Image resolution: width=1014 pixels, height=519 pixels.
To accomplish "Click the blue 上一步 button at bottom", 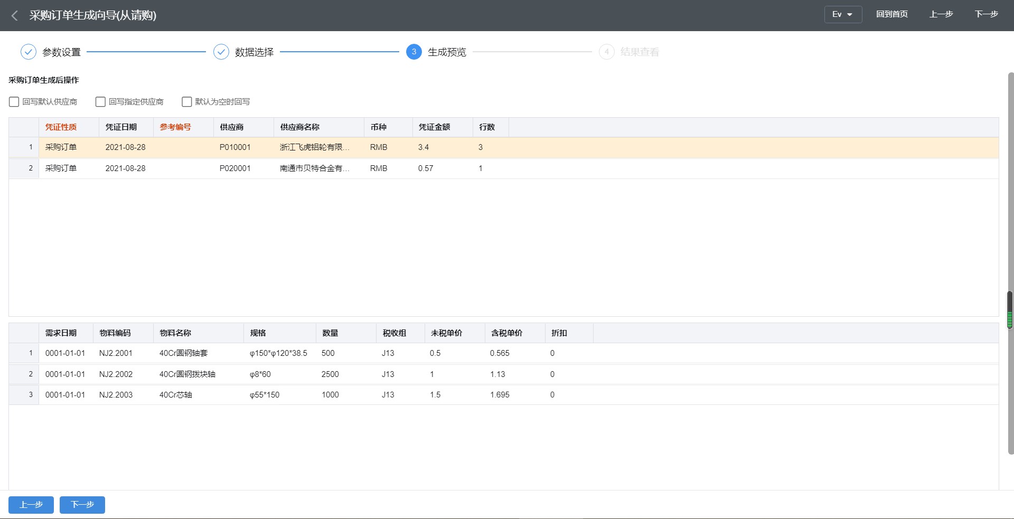I will coord(31,505).
